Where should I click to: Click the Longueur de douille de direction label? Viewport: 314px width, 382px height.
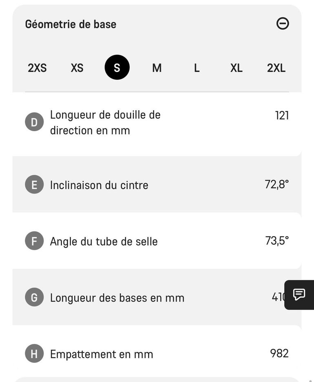(105, 123)
